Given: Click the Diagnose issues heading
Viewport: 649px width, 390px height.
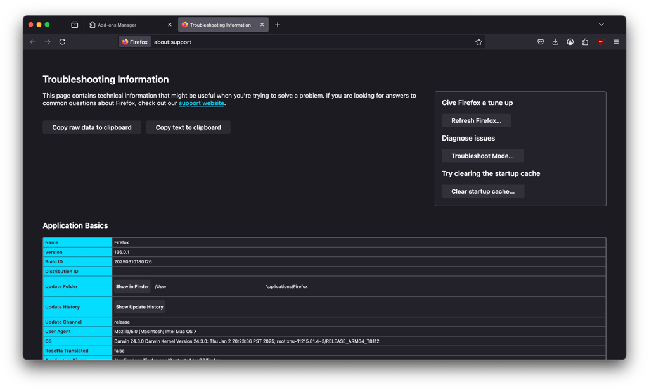Looking at the screenshot, I should point(468,138).
